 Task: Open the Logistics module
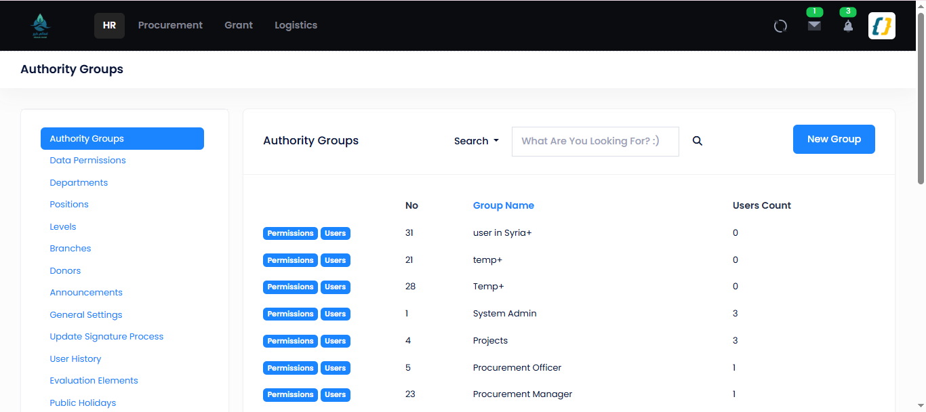click(296, 26)
